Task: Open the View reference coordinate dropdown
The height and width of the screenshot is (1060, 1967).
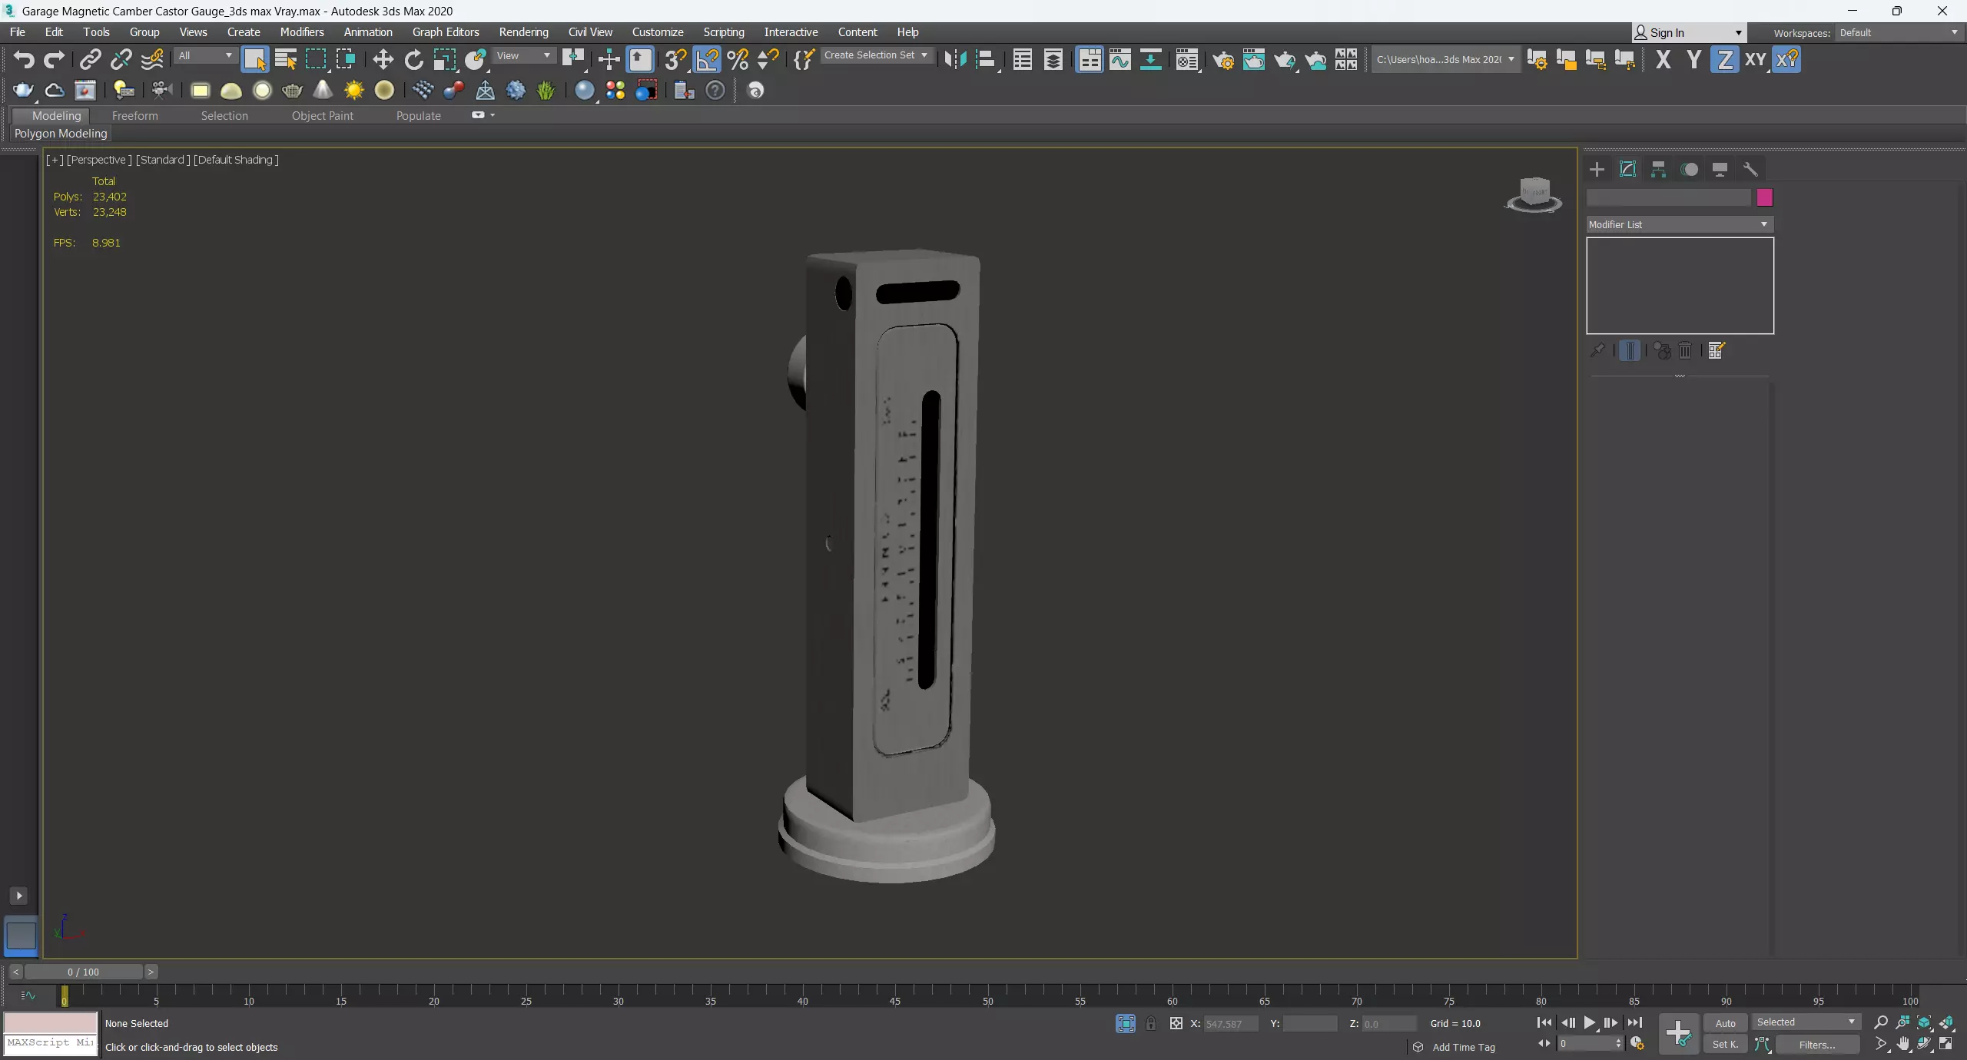Action: [523, 55]
